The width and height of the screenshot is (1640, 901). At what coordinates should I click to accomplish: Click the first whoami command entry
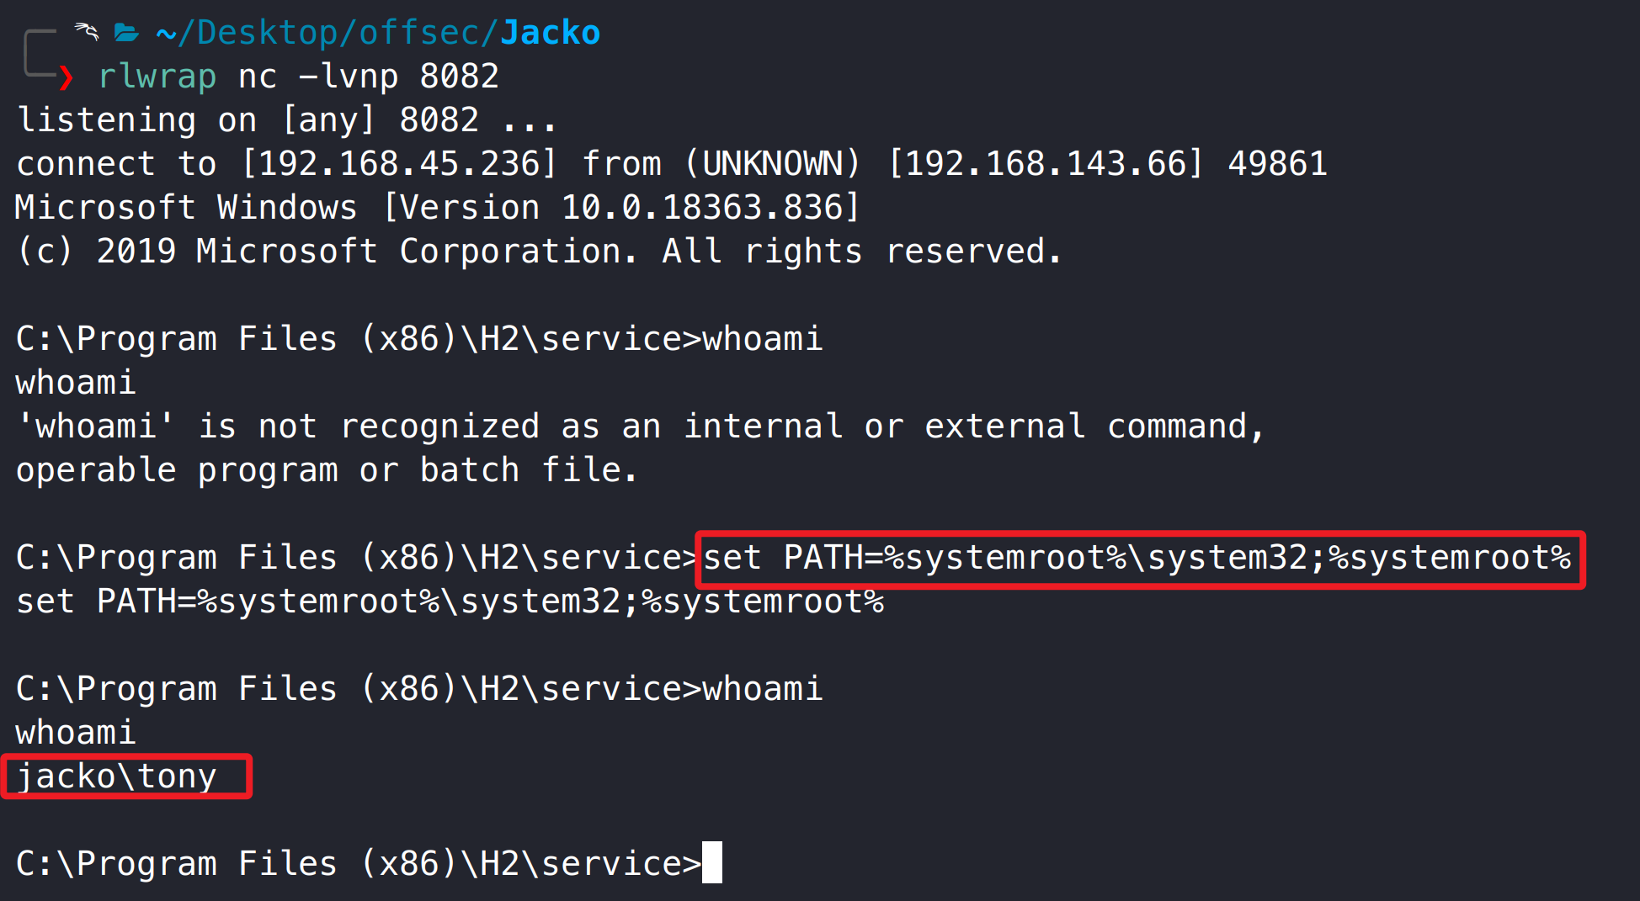(763, 339)
